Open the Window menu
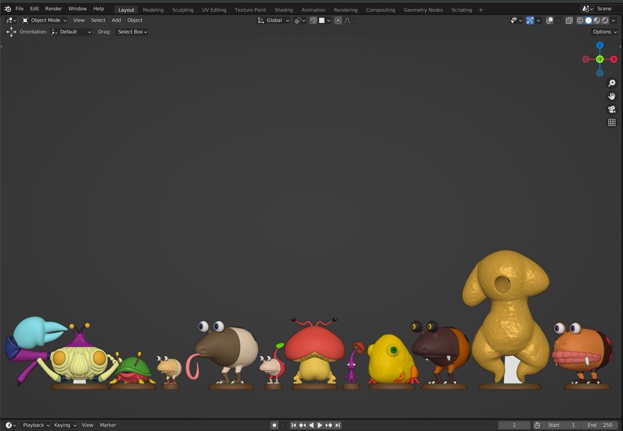This screenshot has height=431, width=623. (77, 9)
